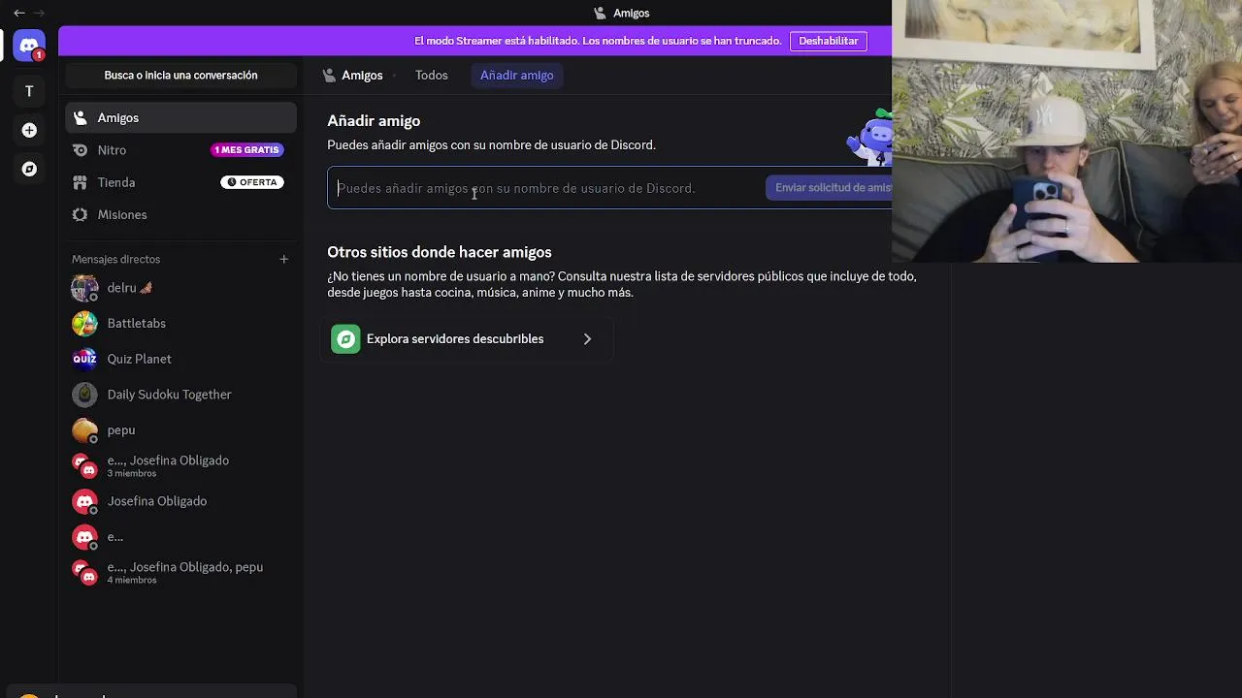Open pepu avatar conversation
The height and width of the screenshot is (698, 1242).
pos(84,430)
